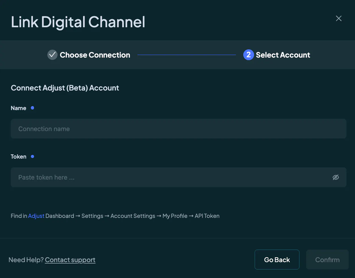This screenshot has width=355, height=278.
Task: Click the Need Help? text
Action: click(26, 260)
